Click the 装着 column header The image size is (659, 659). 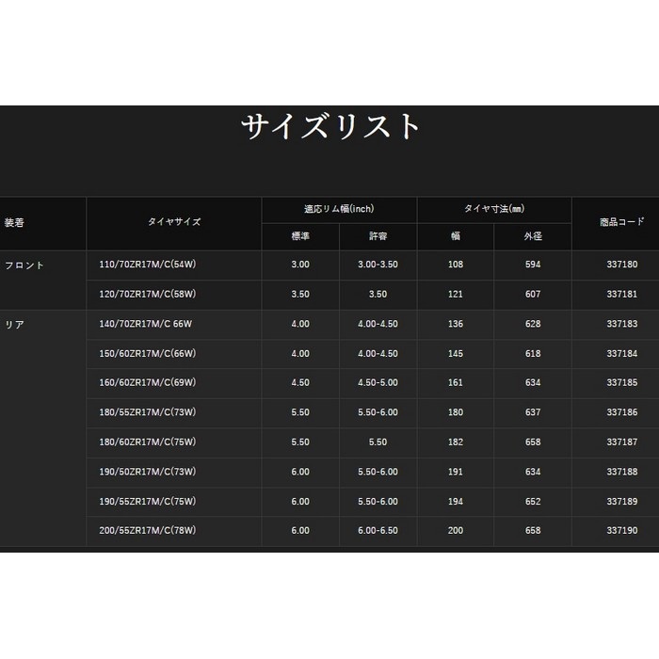pyautogui.click(x=15, y=223)
